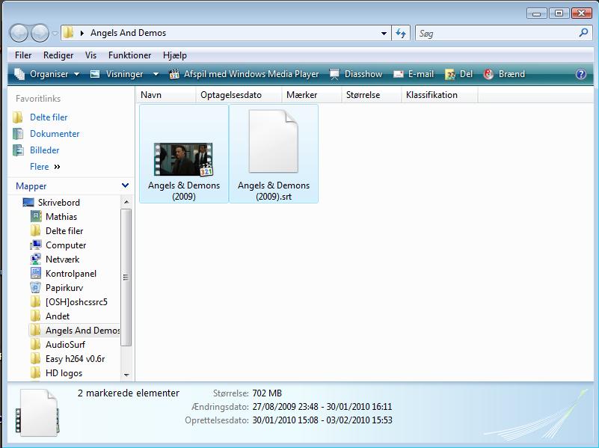
Task: Click the Oprettelsesdato date range value
Action: click(322, 420)
